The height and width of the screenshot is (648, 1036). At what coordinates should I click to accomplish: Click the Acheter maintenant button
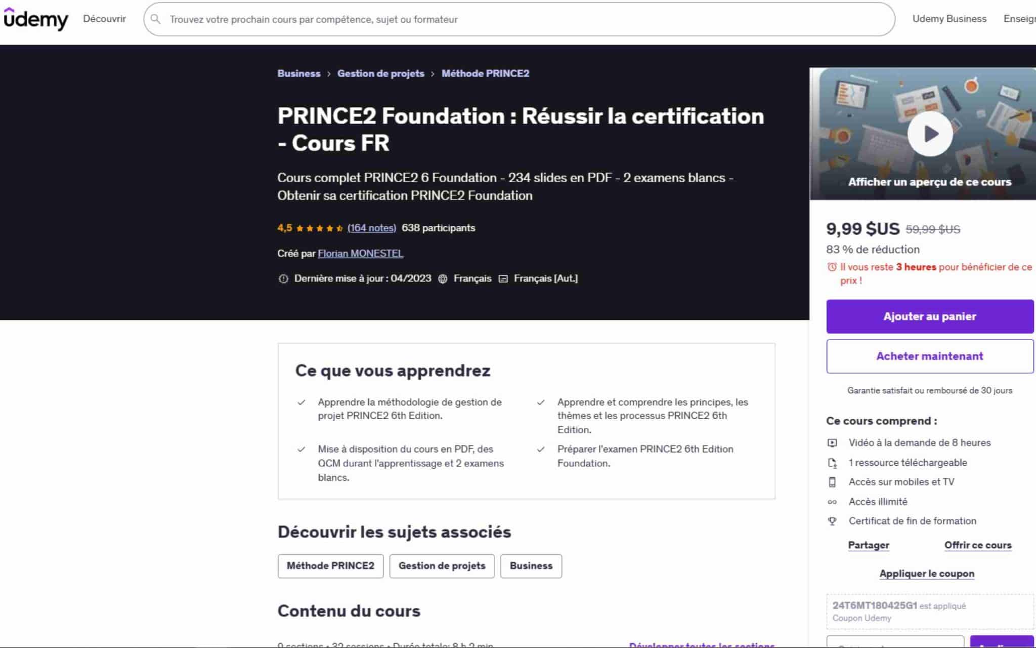coord(929,356)
